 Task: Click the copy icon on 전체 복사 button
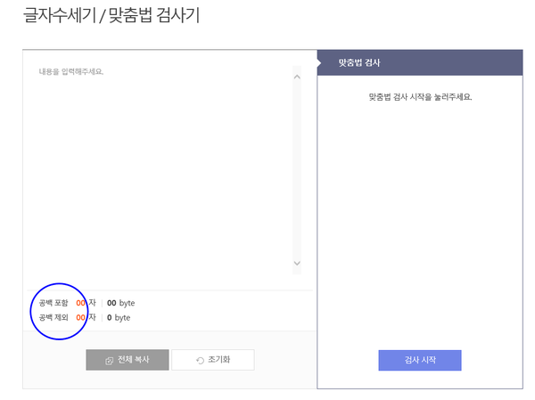pos(109,360)
